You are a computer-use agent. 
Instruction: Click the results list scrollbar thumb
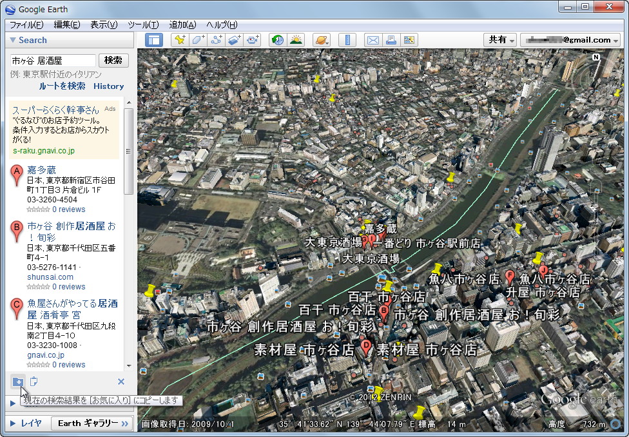pyautogui.click(x=129, y=151)
